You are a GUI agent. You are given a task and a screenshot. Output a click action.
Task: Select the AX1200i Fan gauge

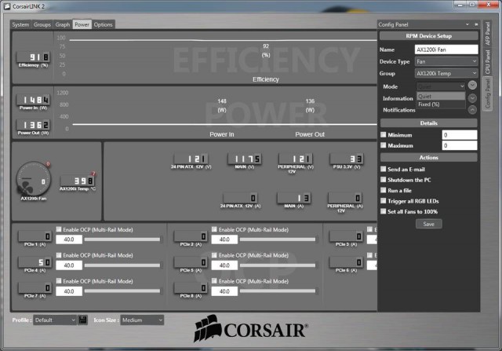[x=33, y=179]
